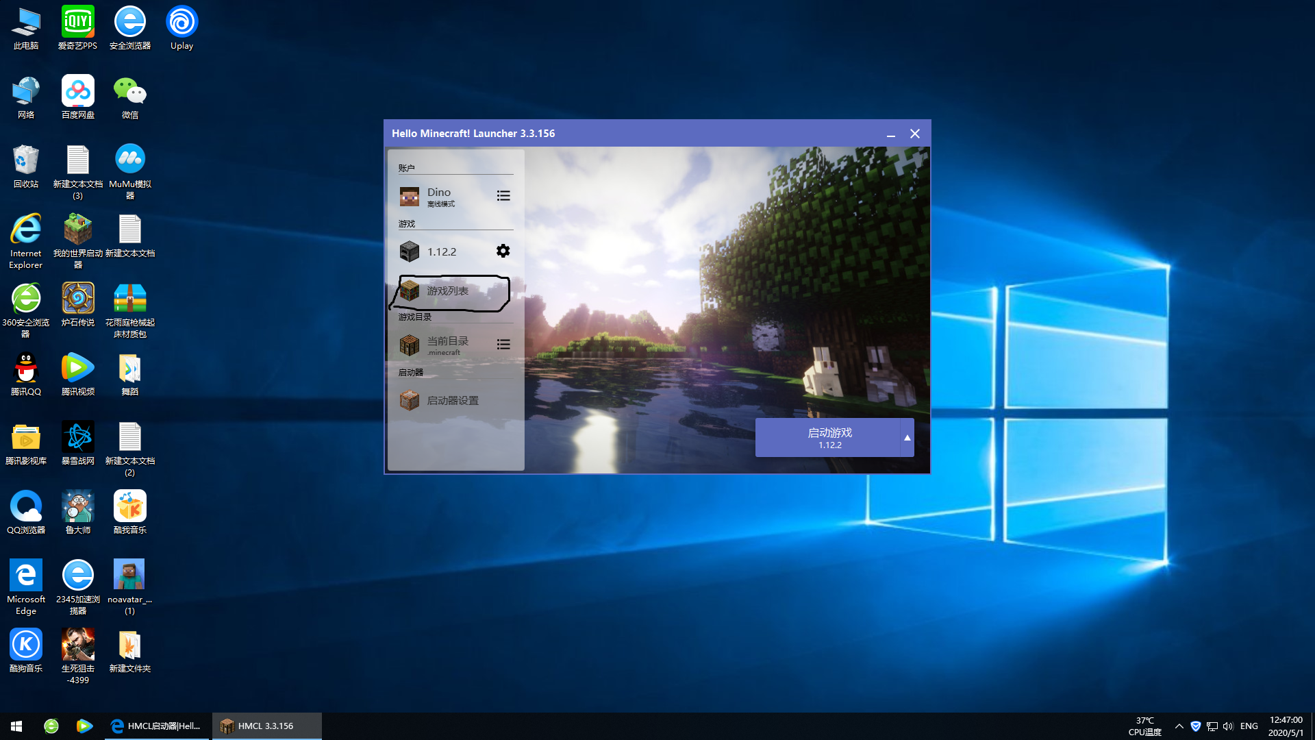Select the 360安全浏览器 desktop icon

coord(26,310)
